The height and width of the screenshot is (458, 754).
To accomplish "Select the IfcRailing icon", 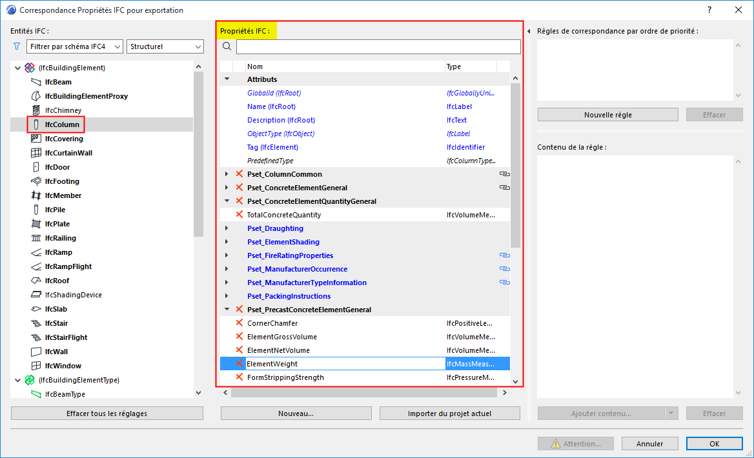I will click(x=36, y=238).
